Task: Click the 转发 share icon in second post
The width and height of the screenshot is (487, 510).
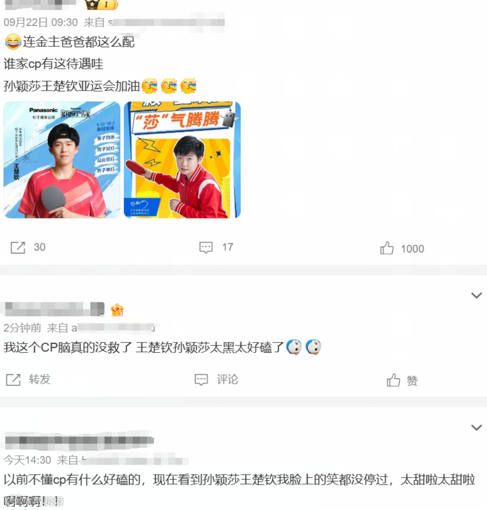Action: (x=13, y=380)
